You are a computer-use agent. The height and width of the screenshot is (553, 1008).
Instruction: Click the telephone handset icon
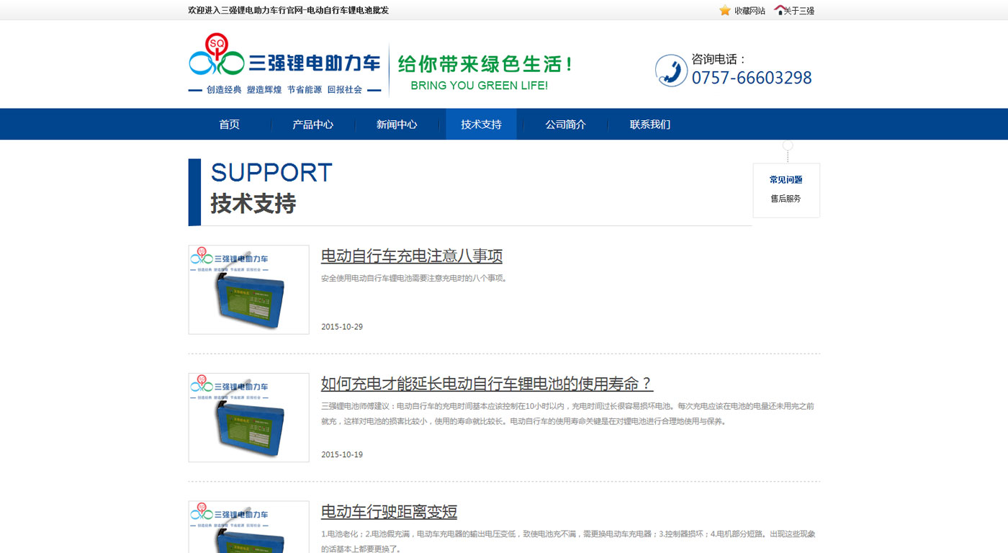[672, 71]
